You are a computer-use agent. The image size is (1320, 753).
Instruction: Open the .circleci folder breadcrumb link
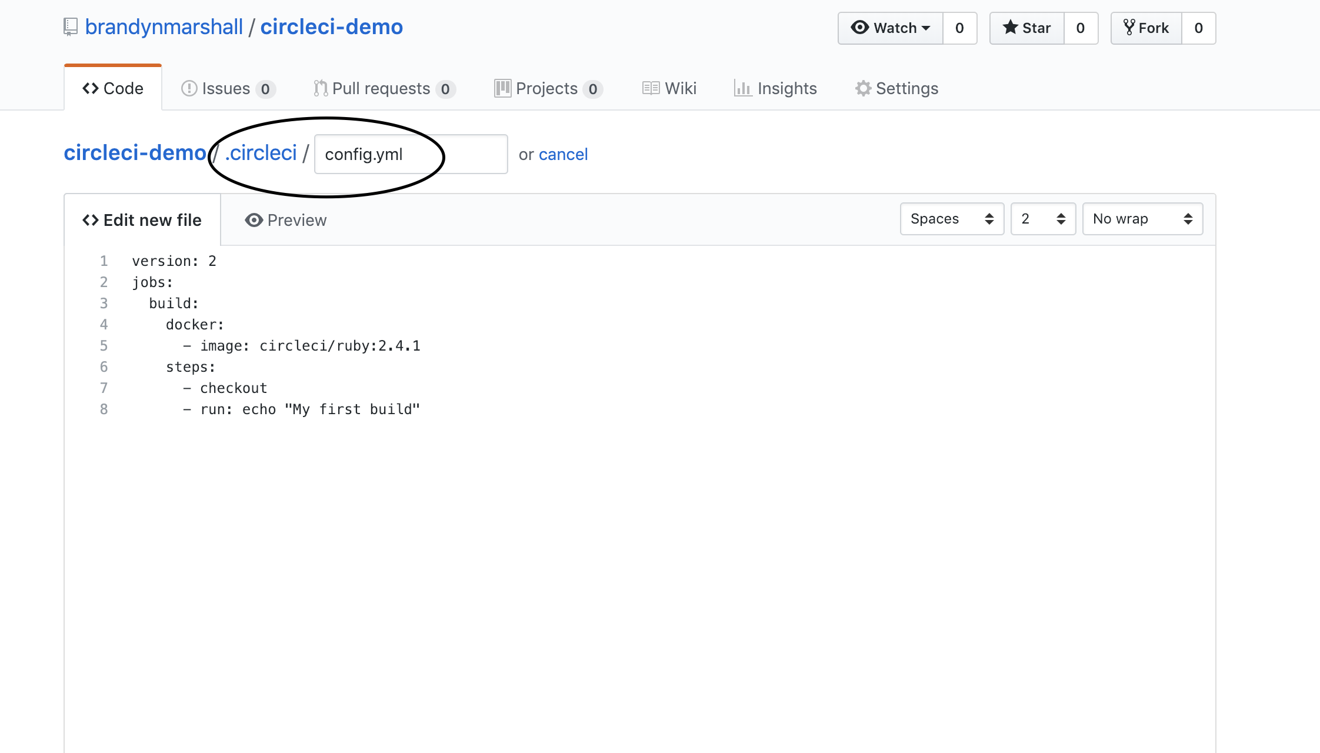(x=261, y=153)
